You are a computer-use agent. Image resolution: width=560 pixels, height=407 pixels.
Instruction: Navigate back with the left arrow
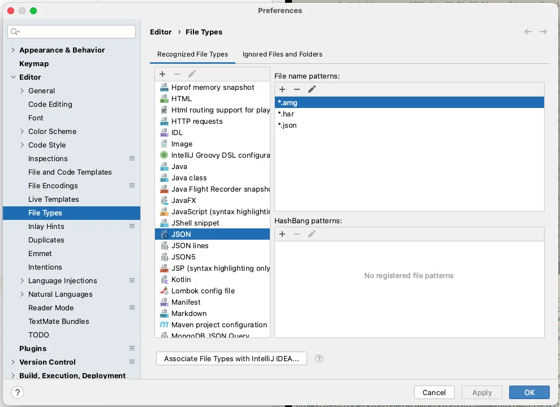tap(528, 32)
